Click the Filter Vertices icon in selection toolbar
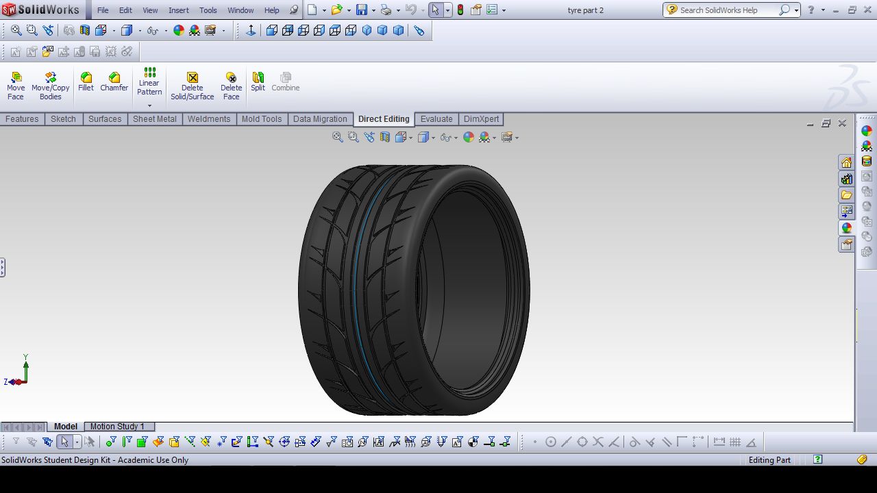Screen dimensions: 877x493 pos(111,442)
